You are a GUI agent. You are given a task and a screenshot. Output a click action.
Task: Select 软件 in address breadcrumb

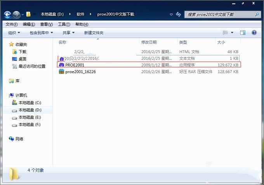tap(80, 14)
